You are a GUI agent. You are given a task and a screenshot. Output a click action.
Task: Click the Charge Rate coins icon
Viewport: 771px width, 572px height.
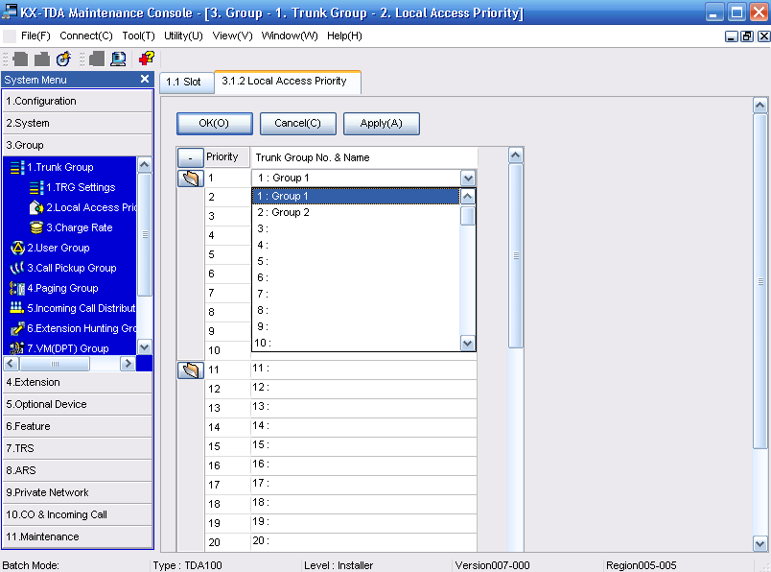point(36,227)
